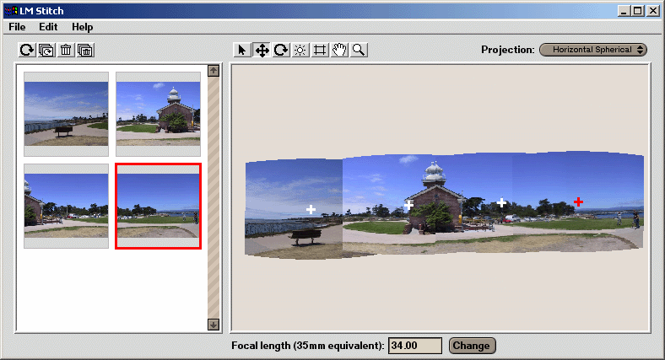Select the four-arrow move tool
The width and height of the screenshot is (665, 360).
pyautogui.click(x=262, y=50)
